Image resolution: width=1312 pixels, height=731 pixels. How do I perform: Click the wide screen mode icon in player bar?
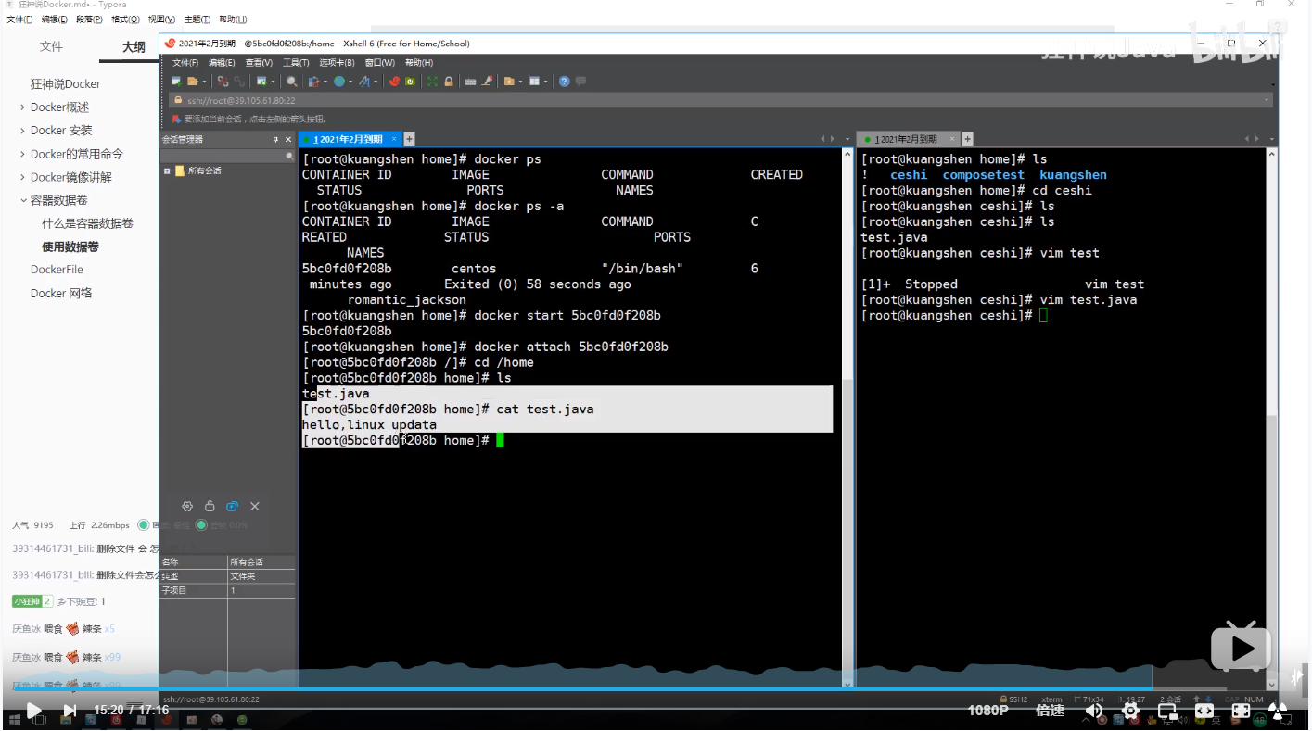[1204, 711]
